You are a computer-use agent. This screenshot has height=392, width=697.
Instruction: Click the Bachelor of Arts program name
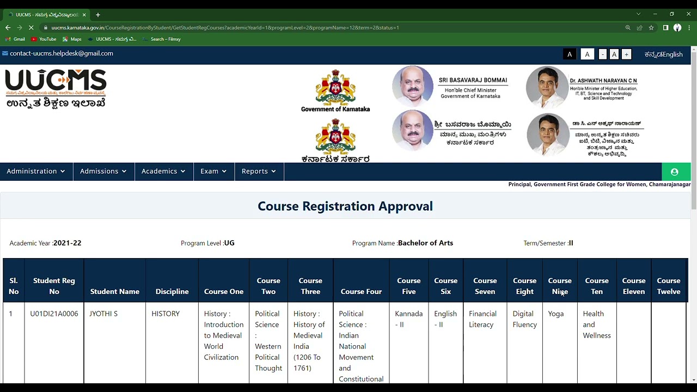point(425,243)
